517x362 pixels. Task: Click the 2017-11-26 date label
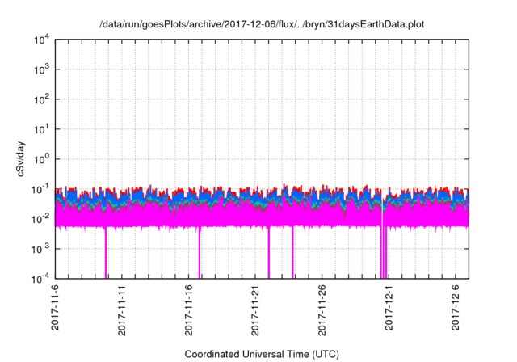click(x=322, y=310)
